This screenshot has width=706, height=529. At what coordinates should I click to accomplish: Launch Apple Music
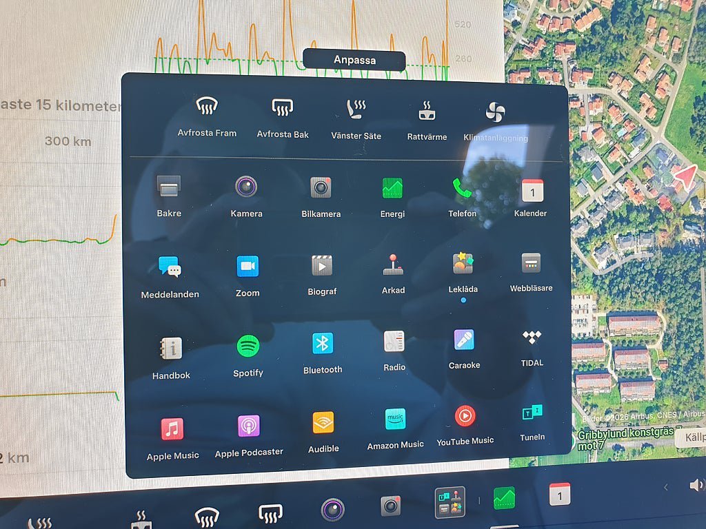[x=172, y=428]
